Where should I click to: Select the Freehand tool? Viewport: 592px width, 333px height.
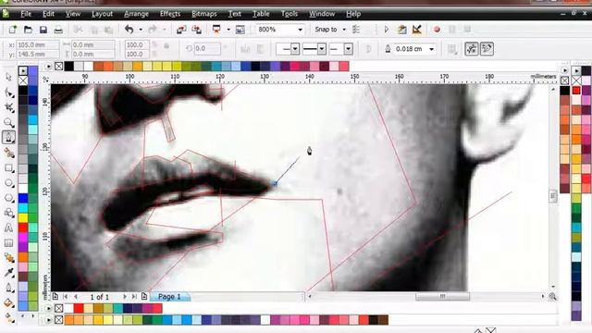(8, 138)
